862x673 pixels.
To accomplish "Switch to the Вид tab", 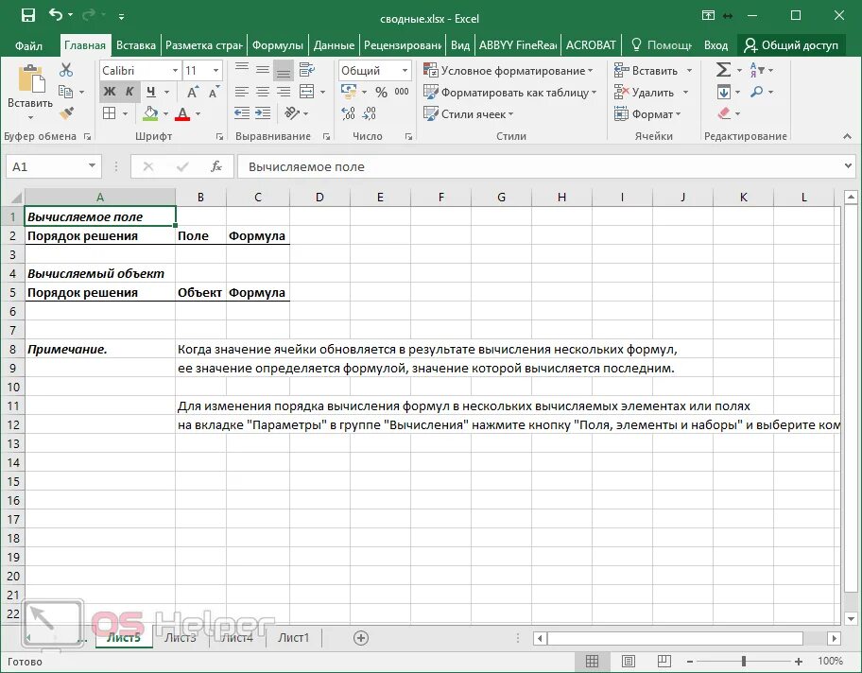I will click(x=460, y=45).
